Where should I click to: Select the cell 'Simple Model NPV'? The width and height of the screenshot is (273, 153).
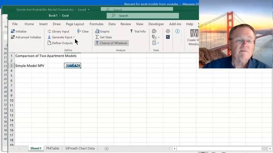(30, 65)
